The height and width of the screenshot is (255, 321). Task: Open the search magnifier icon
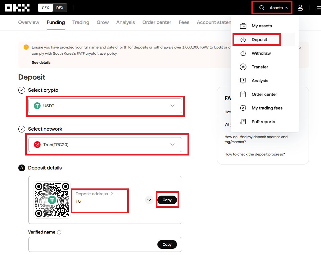[x=261, y=8]
